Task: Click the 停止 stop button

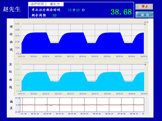Action: tap(144, 7)
